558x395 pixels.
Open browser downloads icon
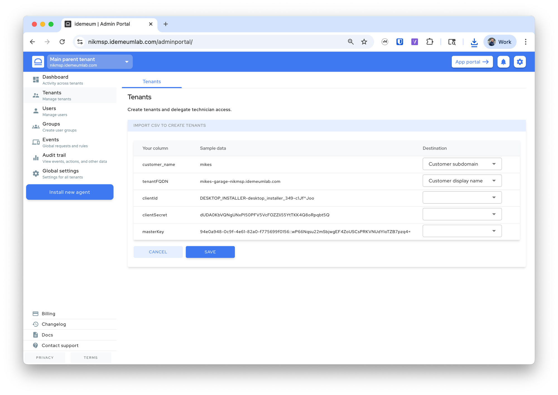point(474,42)
